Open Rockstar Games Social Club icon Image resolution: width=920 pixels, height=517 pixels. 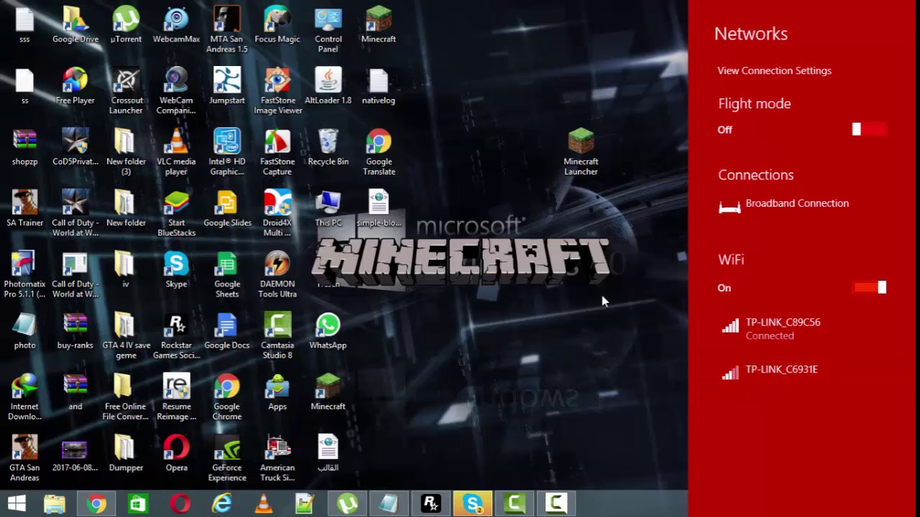pos(176,336)
